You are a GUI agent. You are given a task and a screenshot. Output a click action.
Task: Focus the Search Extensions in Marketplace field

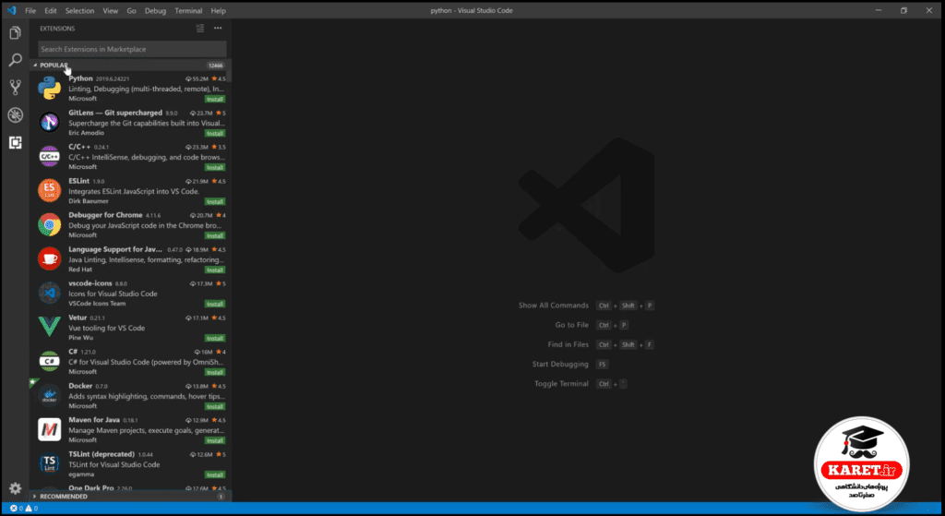tap(132, 49)
